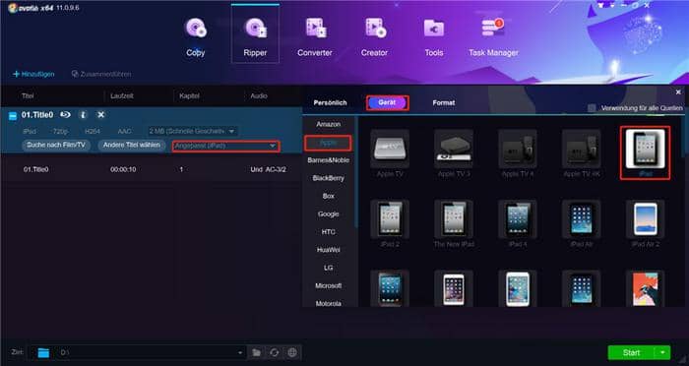
Task: Click the scrollbar of the device grid
Action: pyautogui.click(x=683, y=136)
